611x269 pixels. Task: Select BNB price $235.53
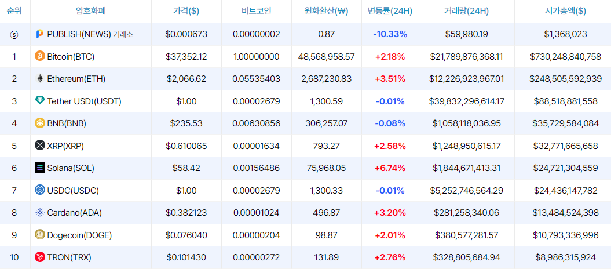186,123
